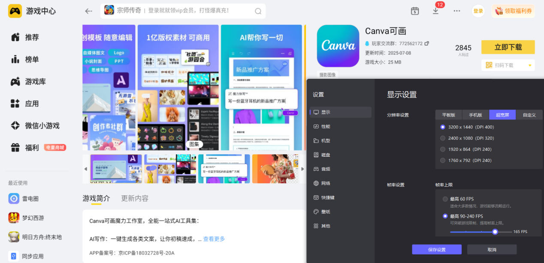This screenshot has height=263, width=544.
Task: Choose 2400 x 1080 (DPI 320) resolution
Action: [x=467, y=138]
